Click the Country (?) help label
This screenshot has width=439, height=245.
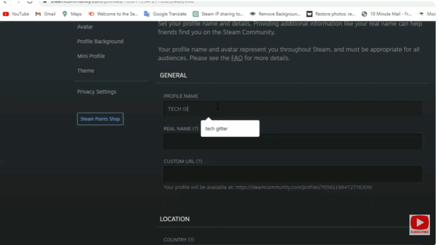coord(179,240)
